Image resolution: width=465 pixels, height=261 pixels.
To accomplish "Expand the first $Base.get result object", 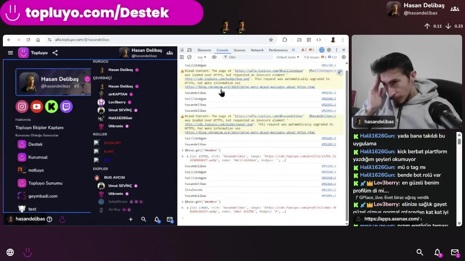I will [187, 156].
